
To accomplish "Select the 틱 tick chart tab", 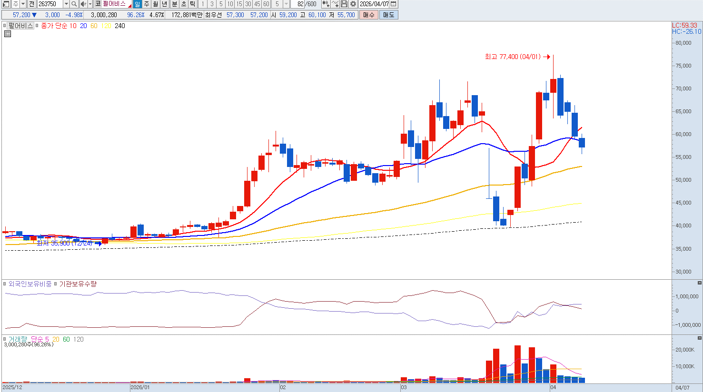I will click(x=192, y=4).
